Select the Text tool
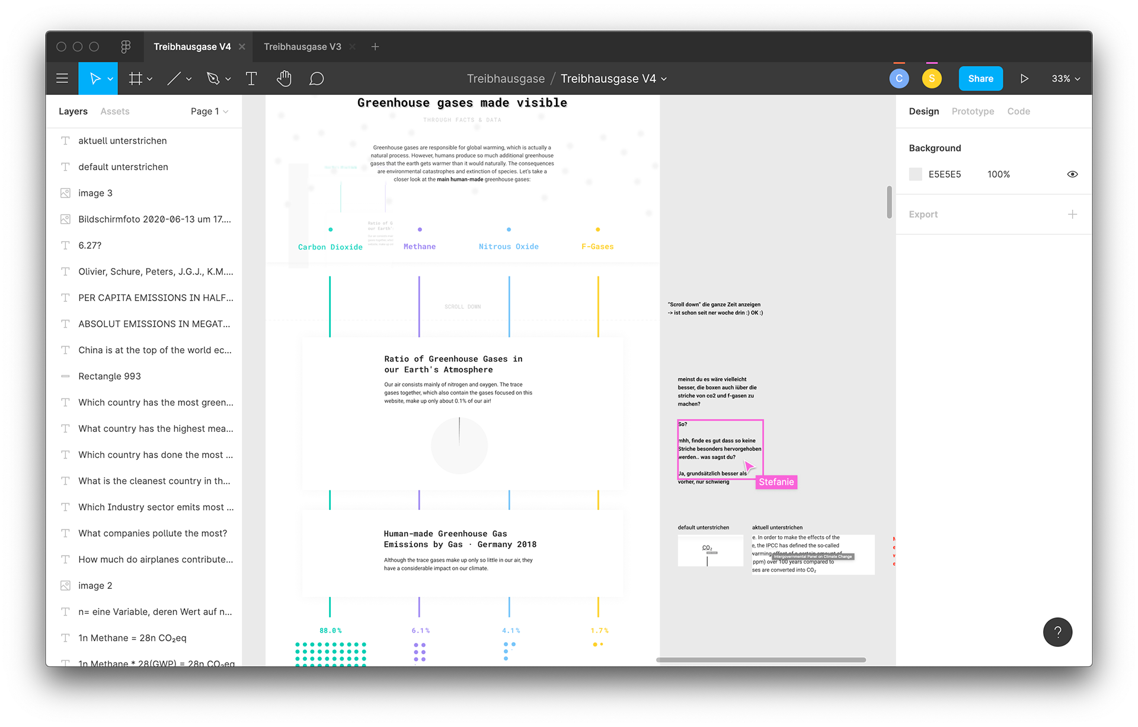The height and width of the screenshot is (727, 1138). coord(251,78)
